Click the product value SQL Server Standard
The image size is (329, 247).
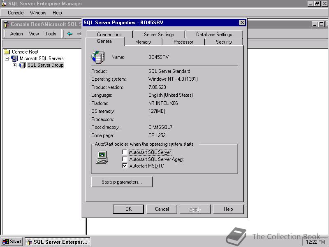pos(169,71)
